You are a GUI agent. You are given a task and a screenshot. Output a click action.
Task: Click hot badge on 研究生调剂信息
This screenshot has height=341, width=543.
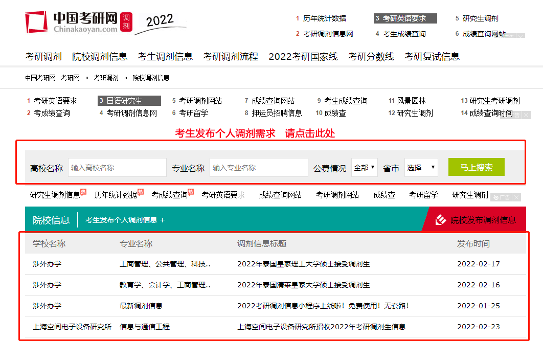coord(83,192)
